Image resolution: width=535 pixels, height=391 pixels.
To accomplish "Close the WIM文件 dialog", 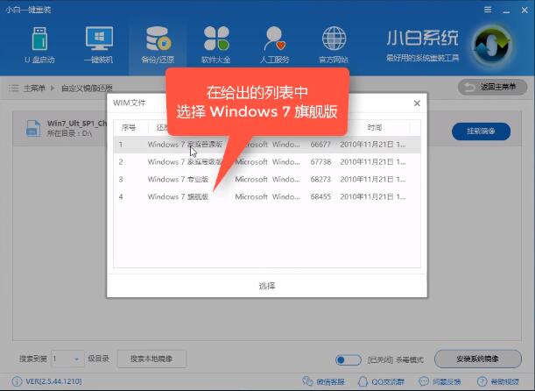I will (416, 103).
